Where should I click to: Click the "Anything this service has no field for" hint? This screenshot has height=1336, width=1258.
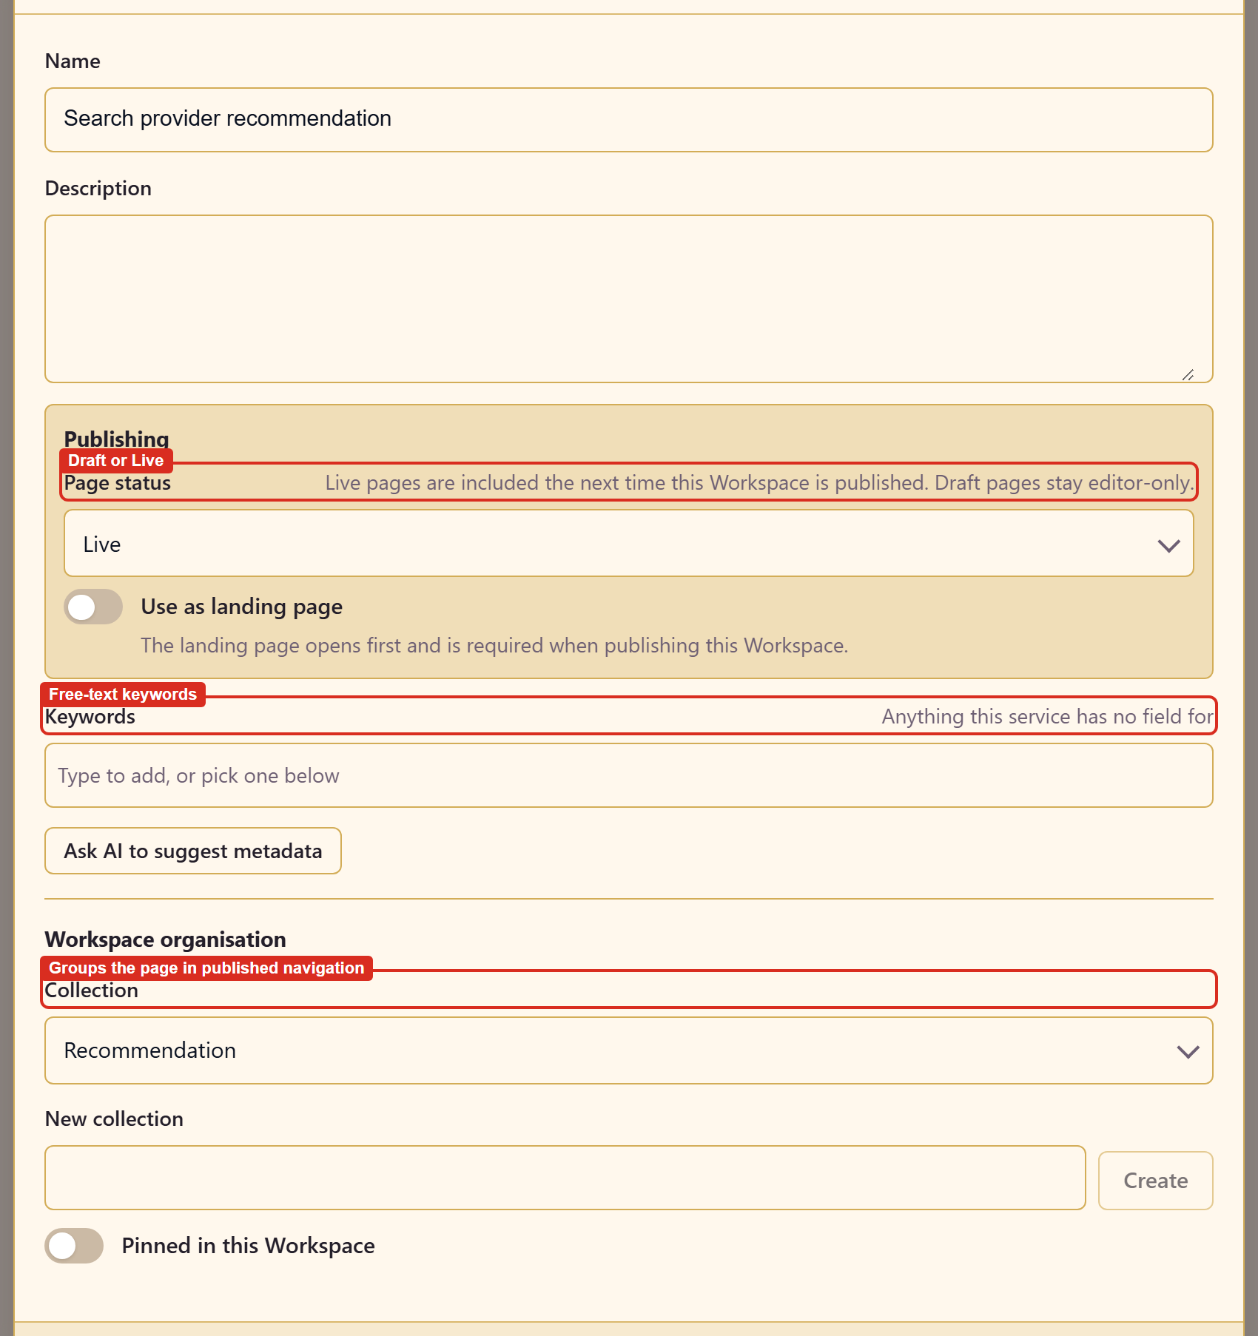(1047, 717)
